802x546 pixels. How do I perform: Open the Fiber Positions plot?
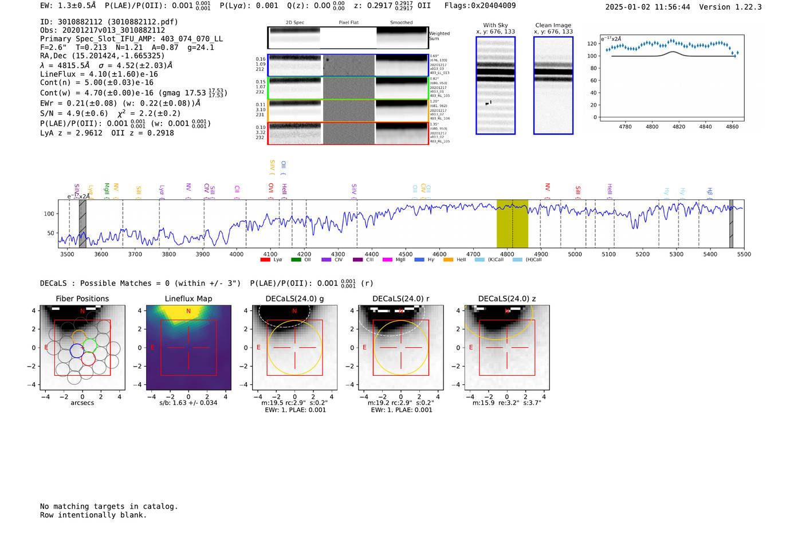pos(82,347)
